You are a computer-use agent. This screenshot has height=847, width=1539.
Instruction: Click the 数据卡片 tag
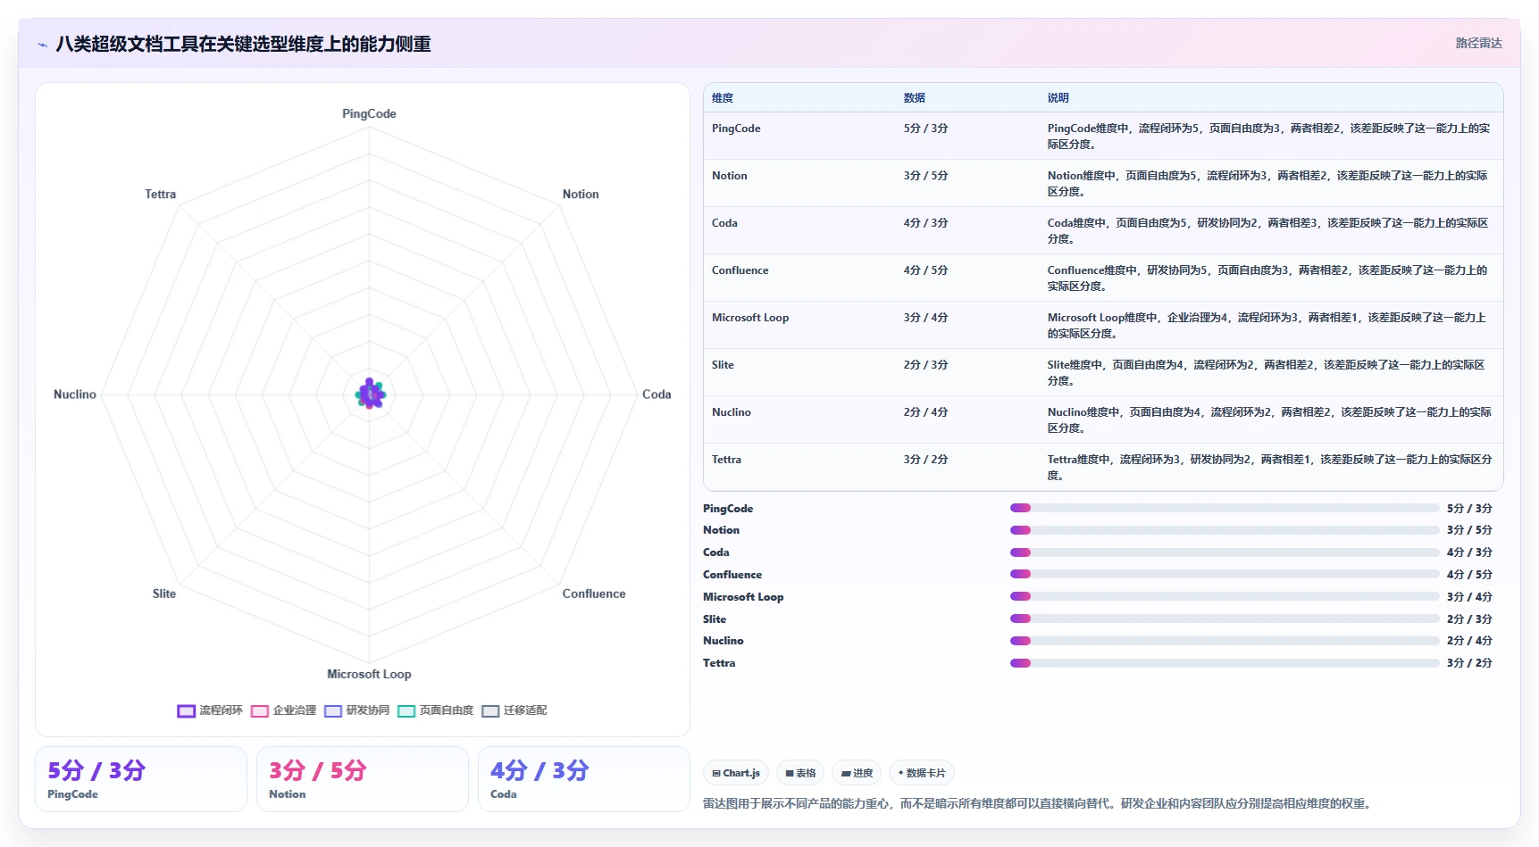pyautogui.click(x=922, y=773)
